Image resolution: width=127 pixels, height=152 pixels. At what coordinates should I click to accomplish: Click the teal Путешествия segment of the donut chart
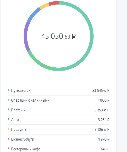pos(92,36)
